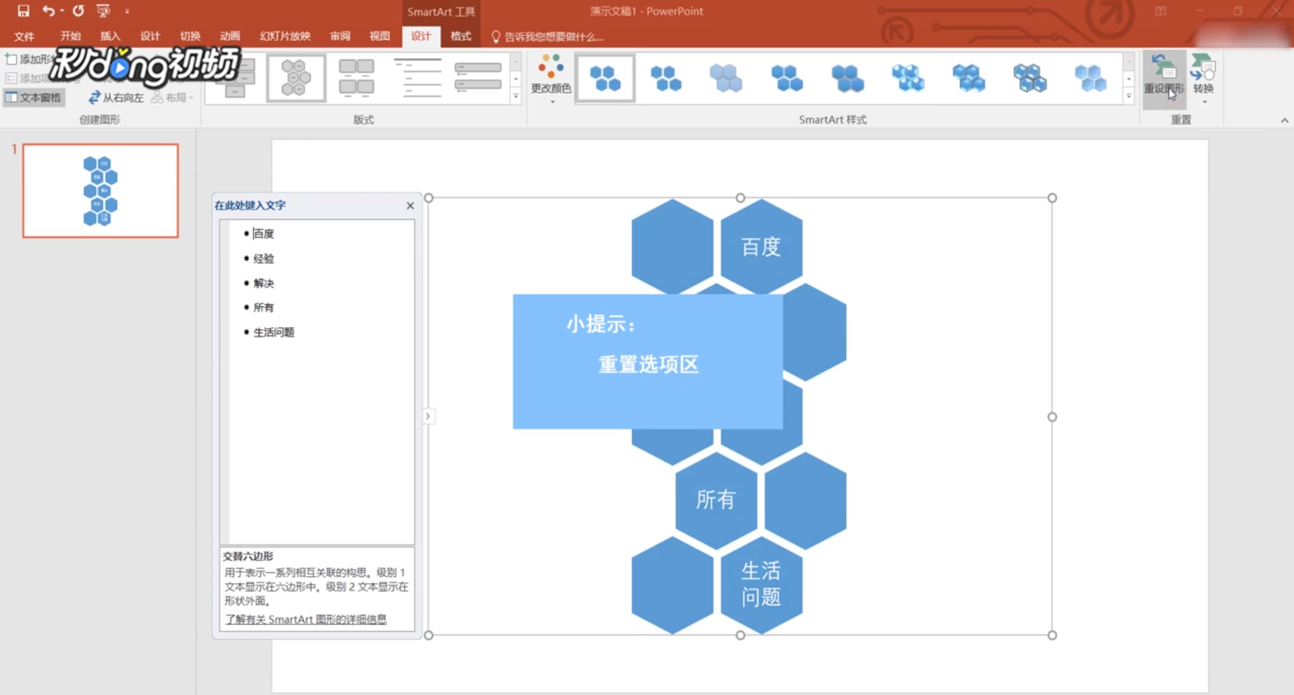Open the undo history dropdown arrow
1294x695 pixels.
[x=61, y=11]
